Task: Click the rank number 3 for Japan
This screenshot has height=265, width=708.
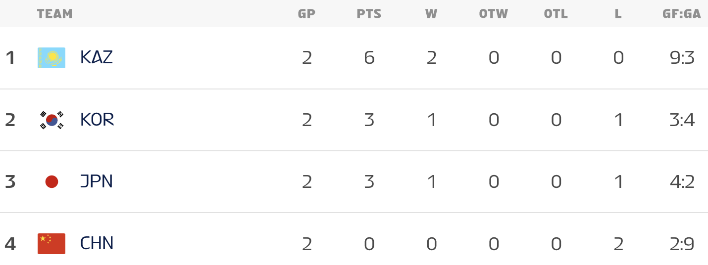Action: 10,182
